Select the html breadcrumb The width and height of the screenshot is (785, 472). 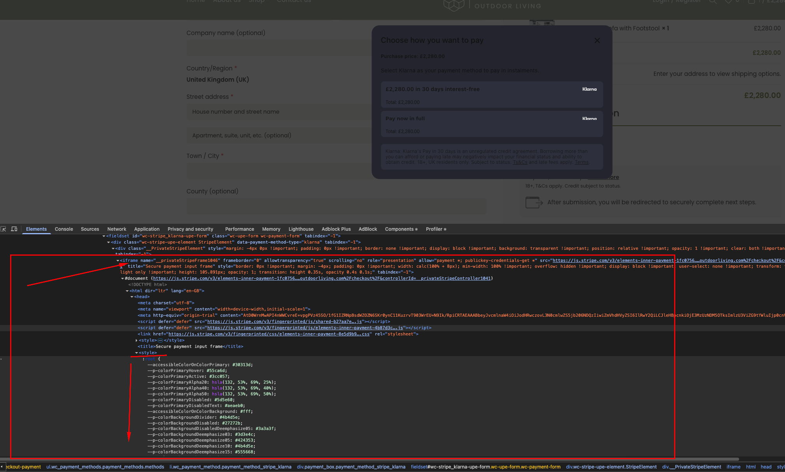[x=751, y=467]
